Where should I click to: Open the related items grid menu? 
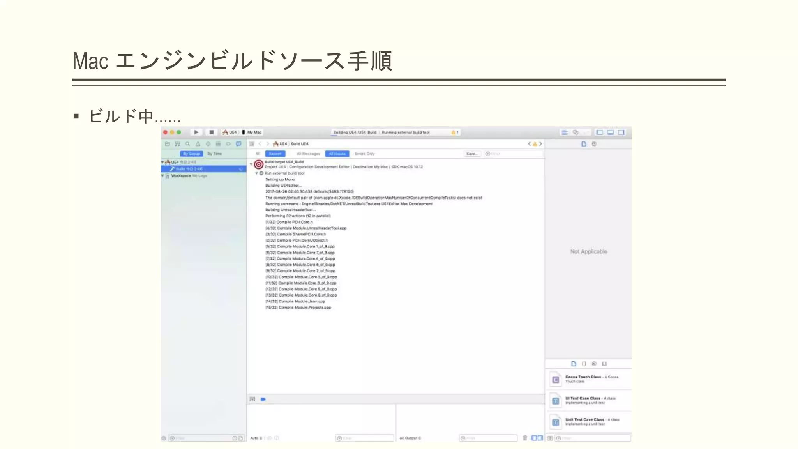coord(252,144)
